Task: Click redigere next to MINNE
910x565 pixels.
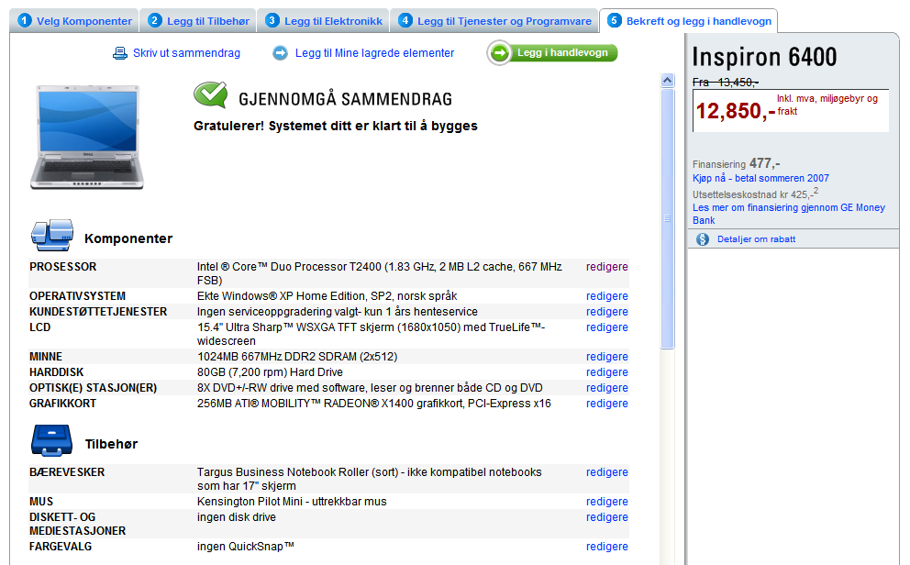Action: tap(606, 357)
